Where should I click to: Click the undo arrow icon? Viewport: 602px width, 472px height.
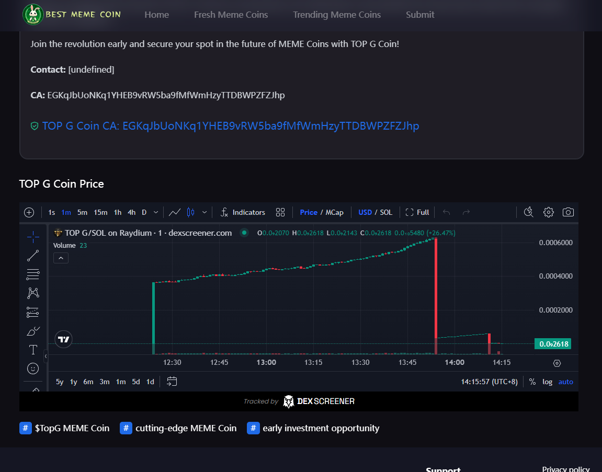coord(446,212)
